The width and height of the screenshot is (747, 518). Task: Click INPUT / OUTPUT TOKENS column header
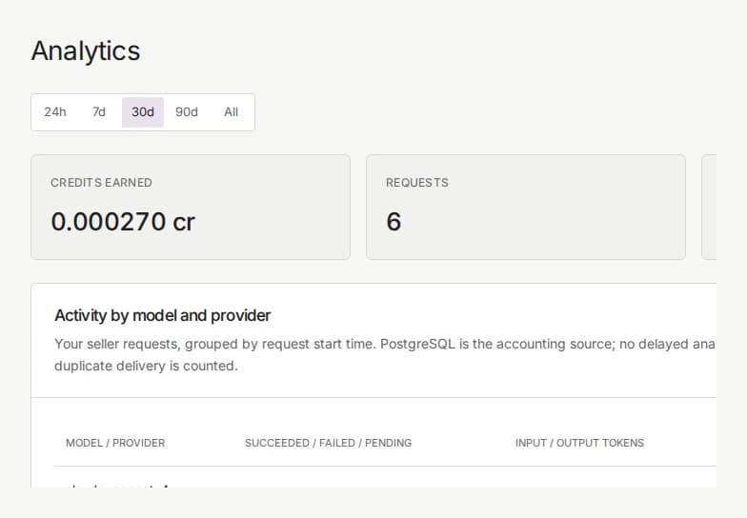[x=579, y=443]
